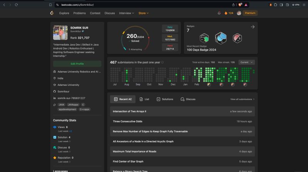
Task: Click the streak flame icon showing 124
Action: [226, 13]
